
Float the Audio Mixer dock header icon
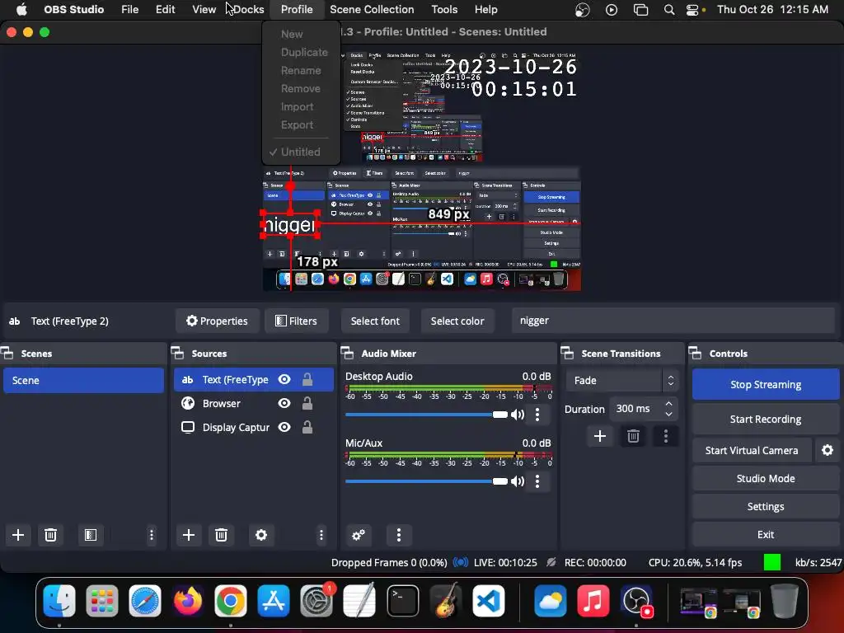(x=348, y=353)
